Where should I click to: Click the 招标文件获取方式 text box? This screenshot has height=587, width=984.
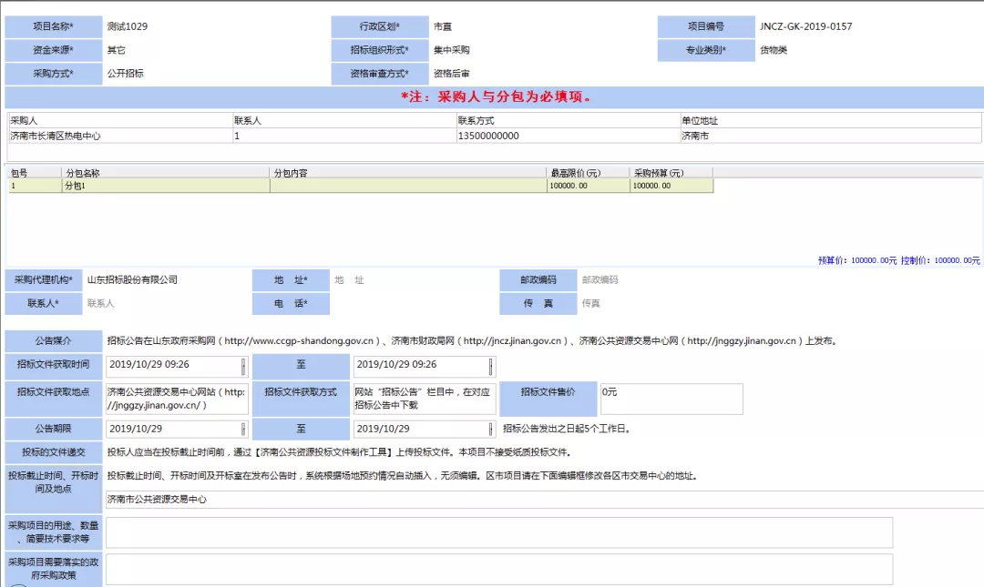tap(425, 399)
